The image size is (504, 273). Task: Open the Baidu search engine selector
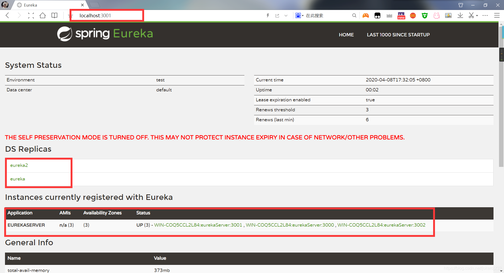tap(299, 15)
